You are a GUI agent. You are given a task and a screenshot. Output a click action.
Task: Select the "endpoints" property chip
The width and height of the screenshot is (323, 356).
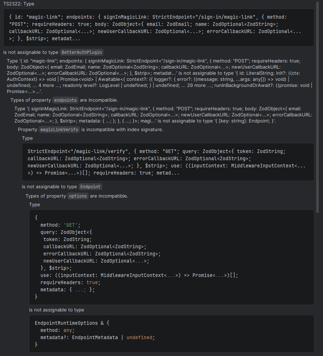click(x=66, y=100)
